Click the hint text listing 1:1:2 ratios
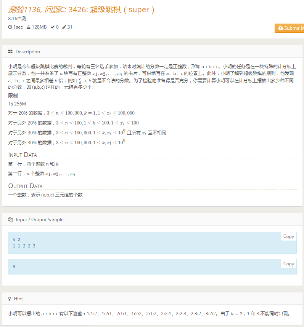This screenshot has width=304, height=327. (x=149, y=313)
